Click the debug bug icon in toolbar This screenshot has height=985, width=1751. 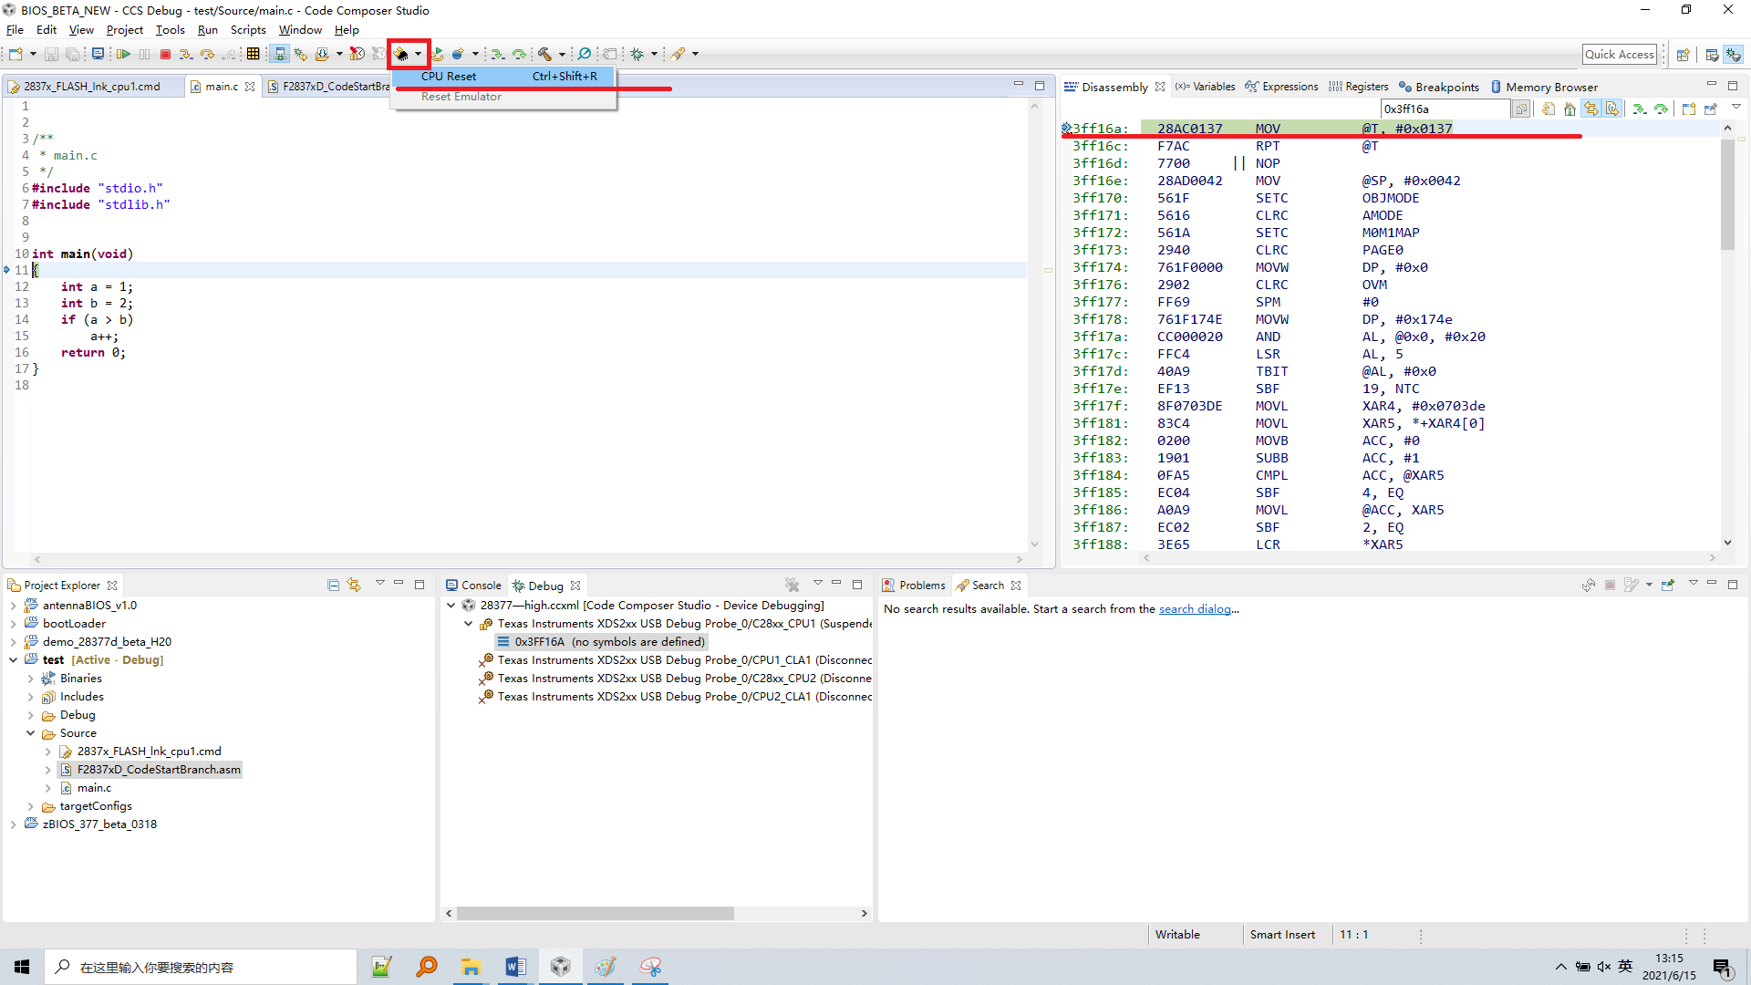pos(637,55)
